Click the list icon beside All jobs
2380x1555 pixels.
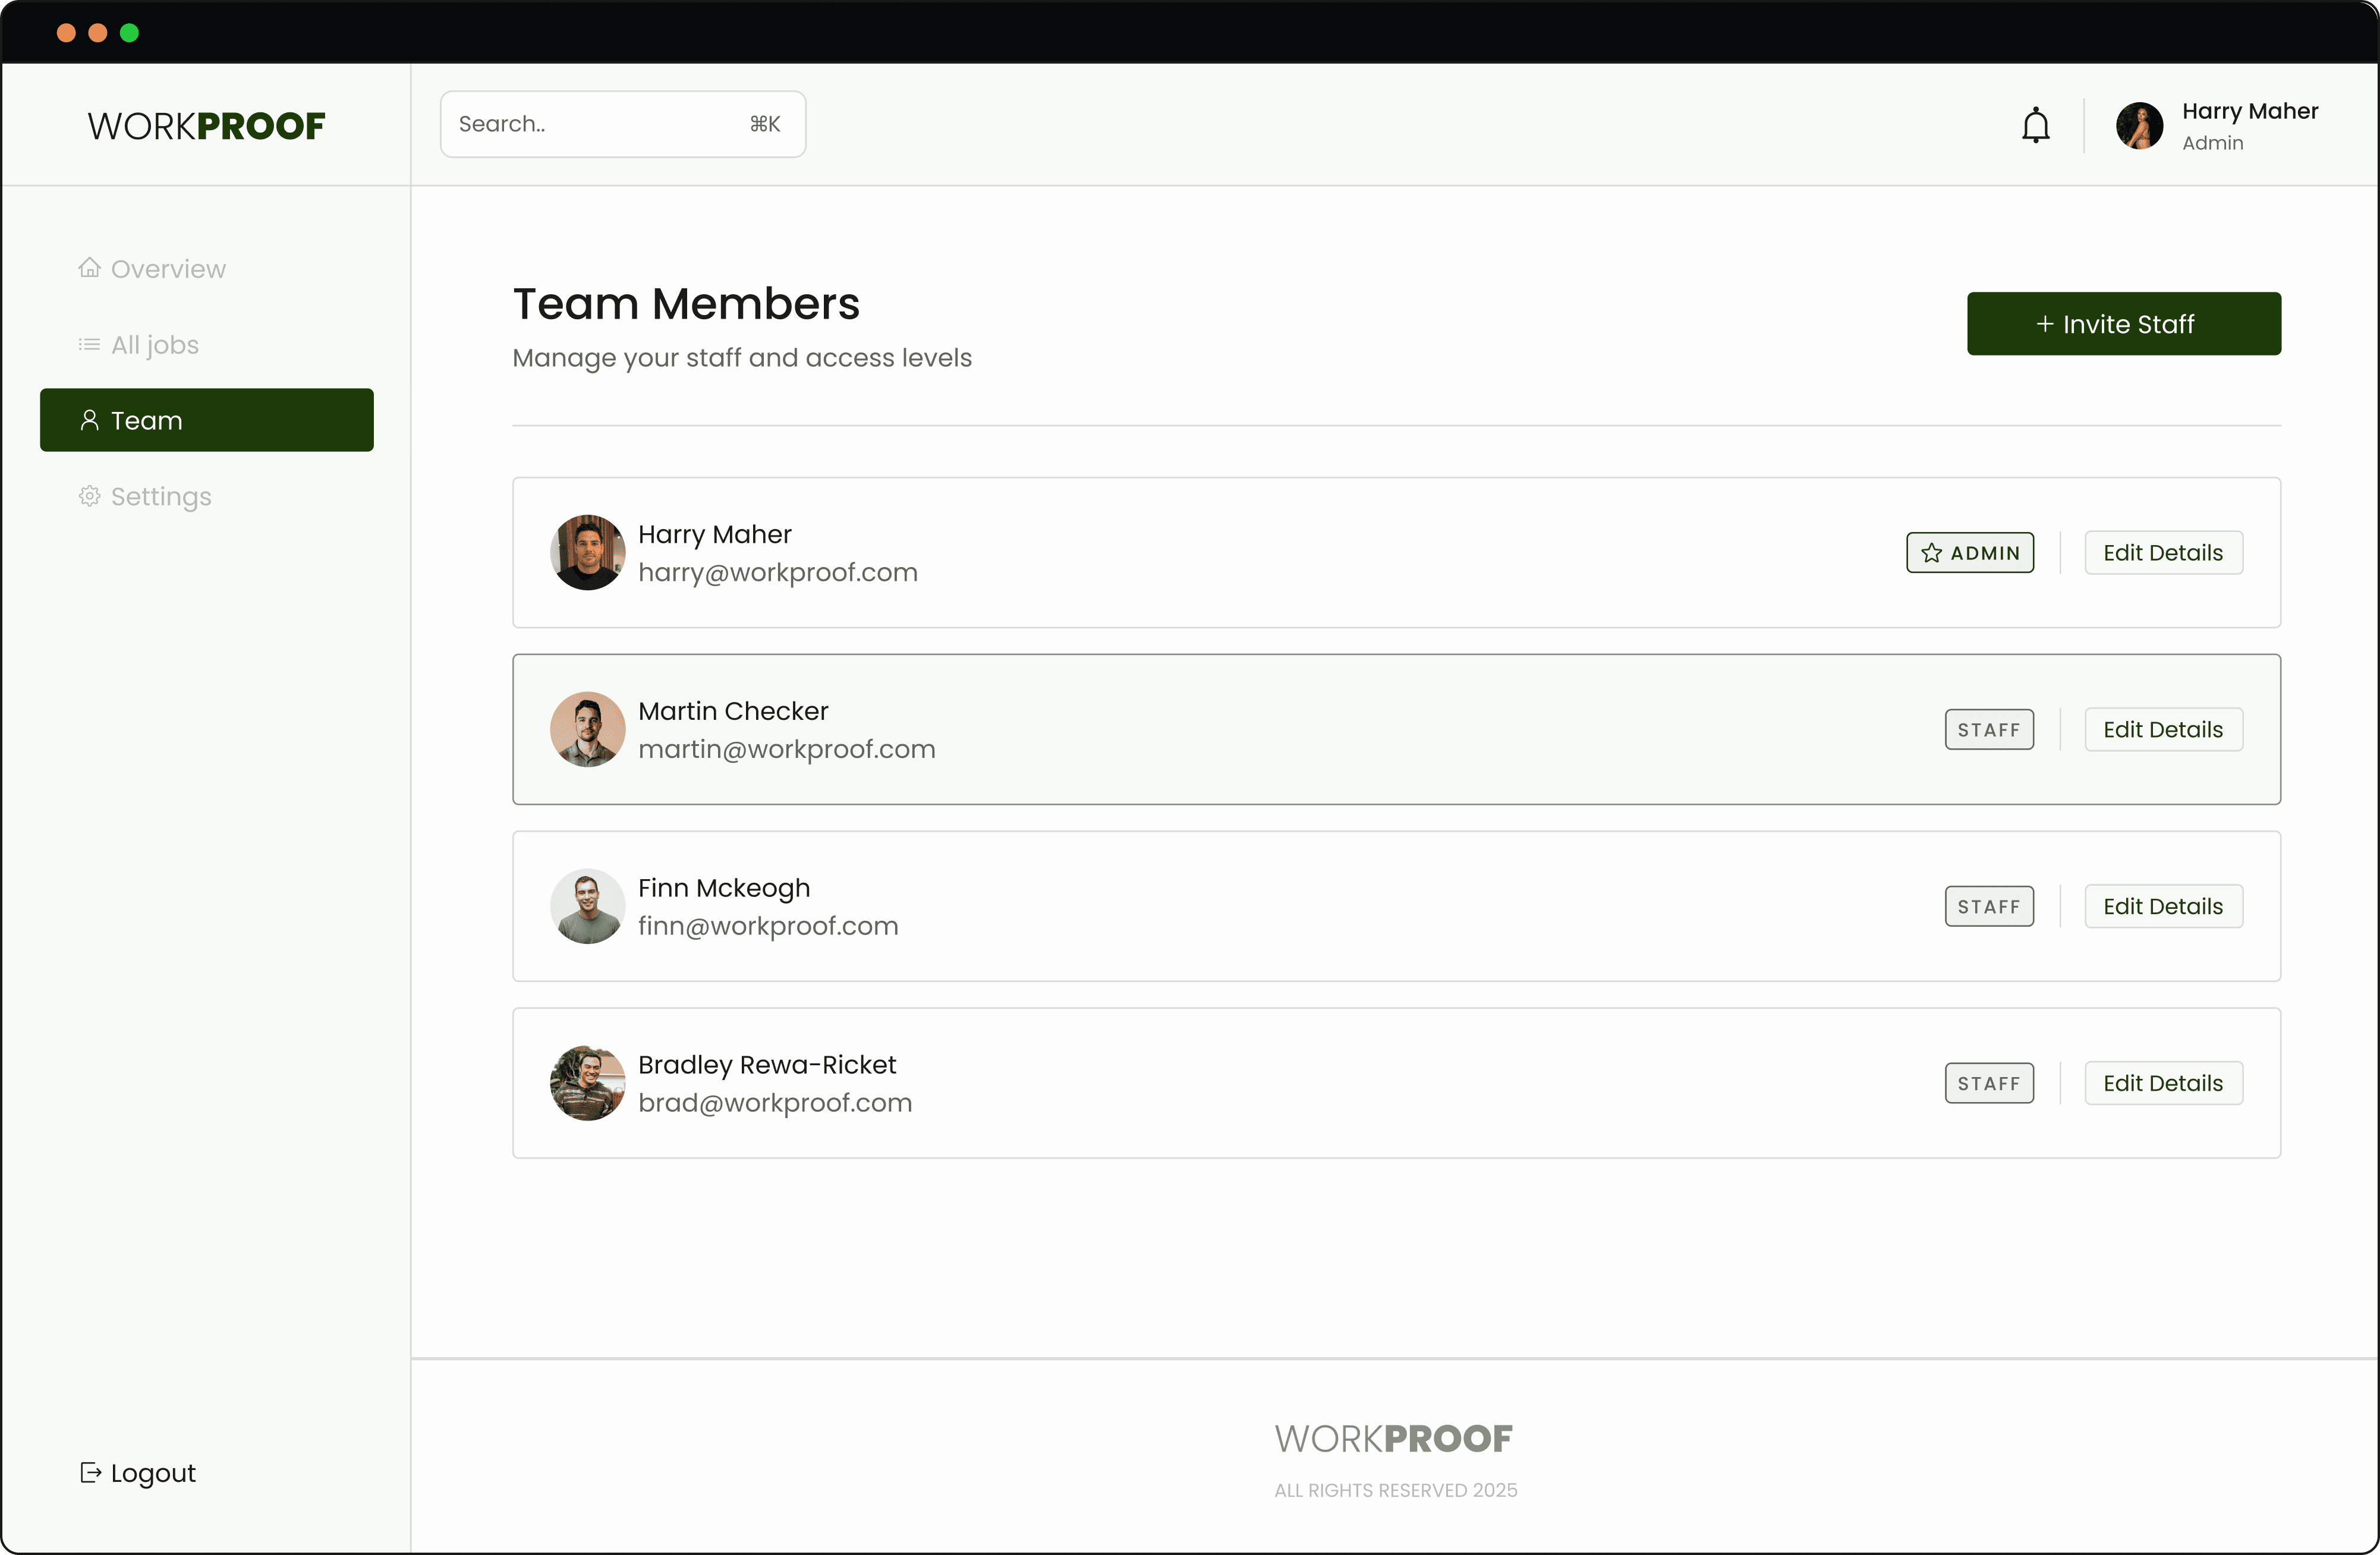[89, 344]
